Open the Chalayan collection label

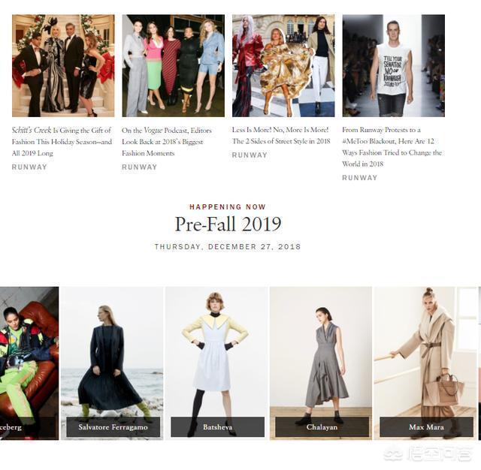tap(322, 426)
